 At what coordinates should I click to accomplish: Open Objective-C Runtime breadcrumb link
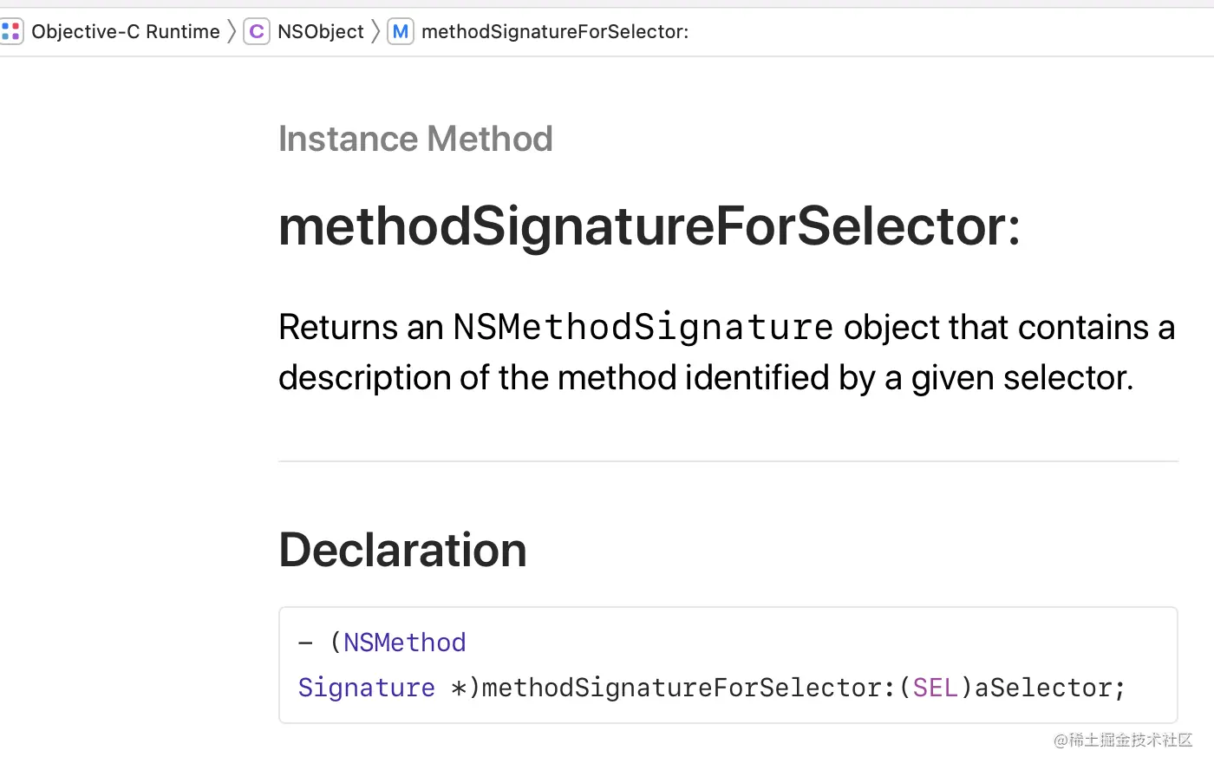[x=126, y=32]
